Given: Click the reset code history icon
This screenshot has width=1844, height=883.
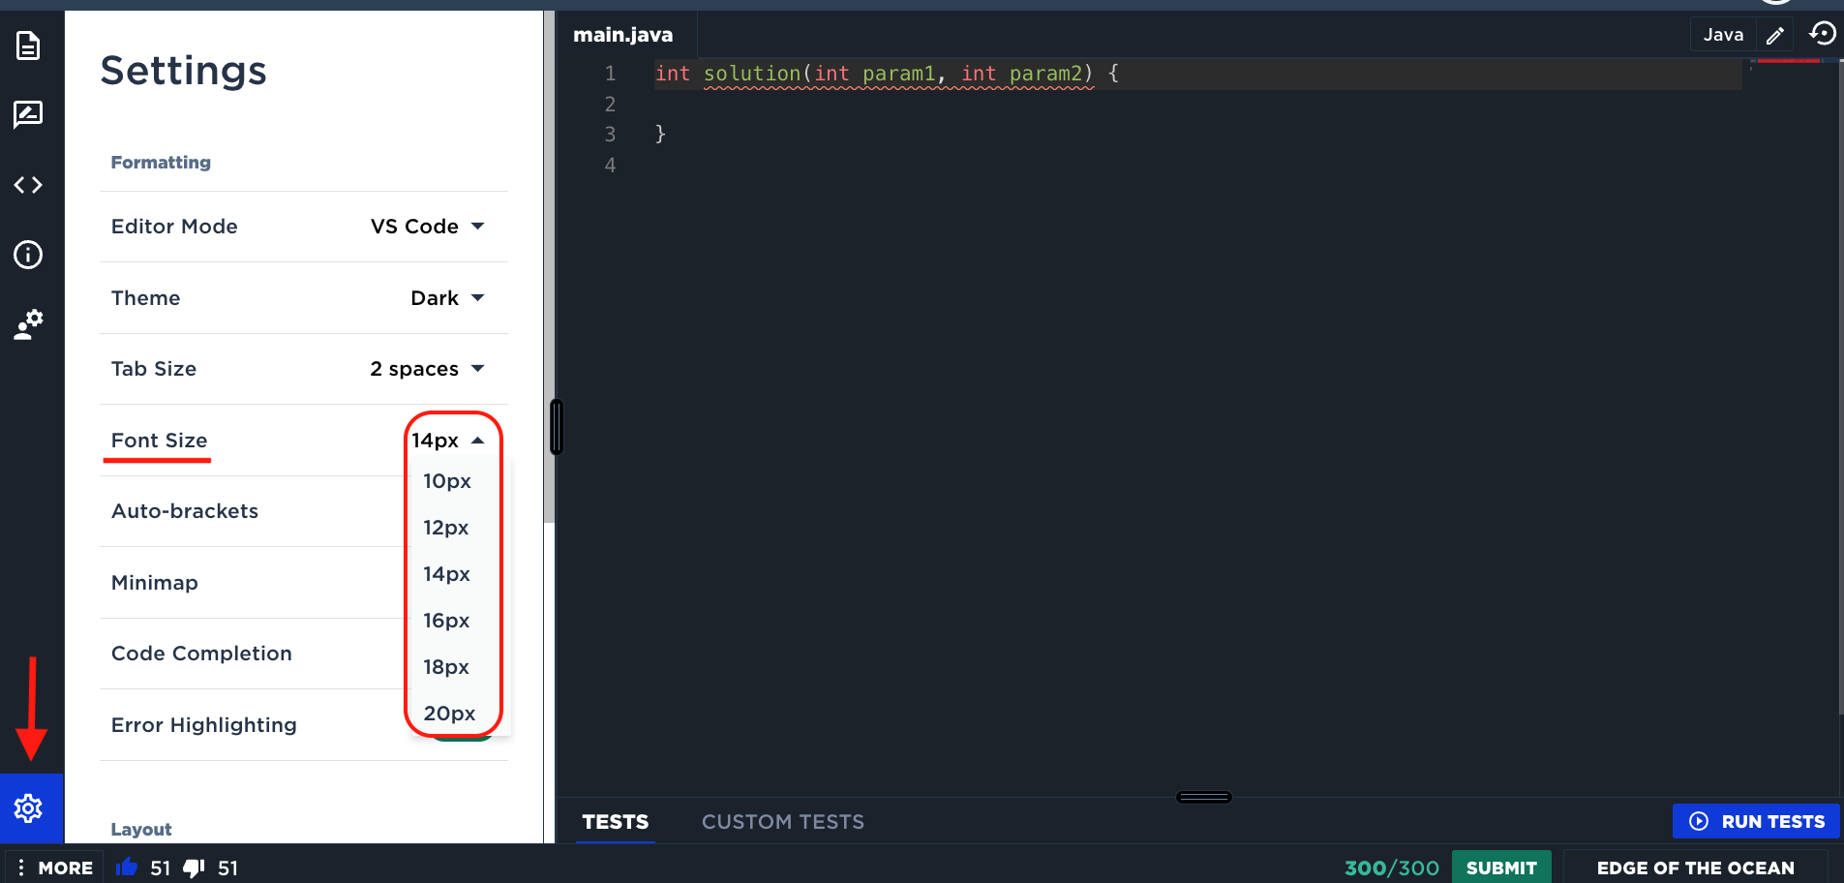Looking at the screenshot, I should point(1822,34).
